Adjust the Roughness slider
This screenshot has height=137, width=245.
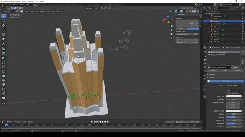click(x=234, y=123)
